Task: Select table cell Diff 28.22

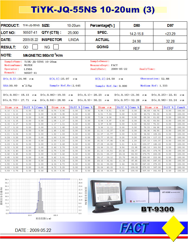Action: tap(122, 154)
